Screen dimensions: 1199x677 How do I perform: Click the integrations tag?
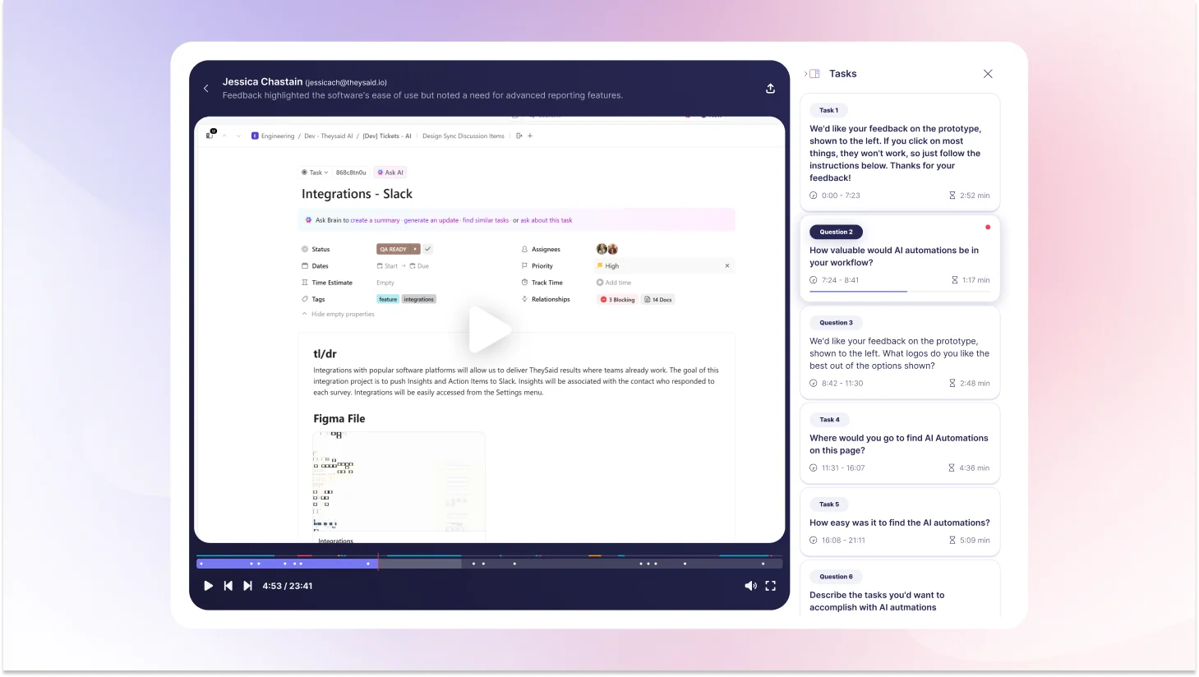(419, 299)
